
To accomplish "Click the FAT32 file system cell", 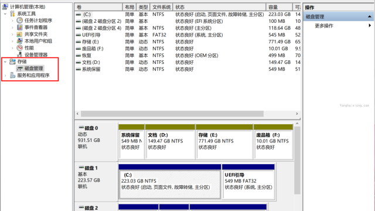I will (159, 35).
